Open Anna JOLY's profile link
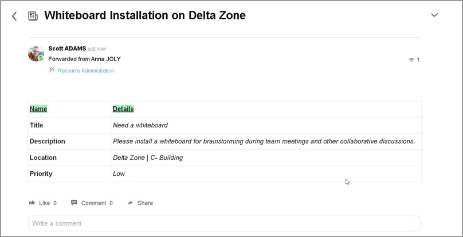463x237 pixels. click(105, 59)
